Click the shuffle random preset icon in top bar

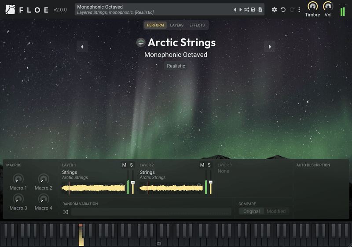point(246,10)
